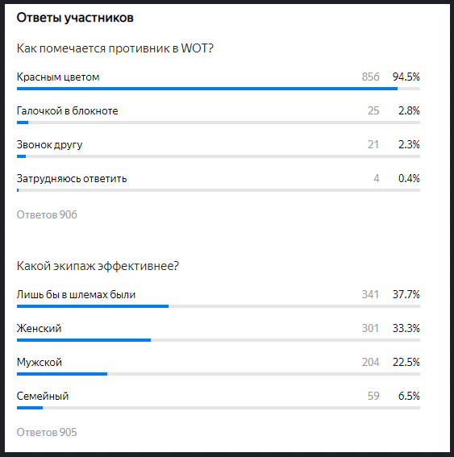Image resolution: width=454 pixels, height=457 pixels.
Task: Click the 'Ответы участников' heading
Action: [75, 18]
